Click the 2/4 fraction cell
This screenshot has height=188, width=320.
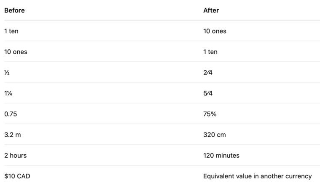click(208, 73)
